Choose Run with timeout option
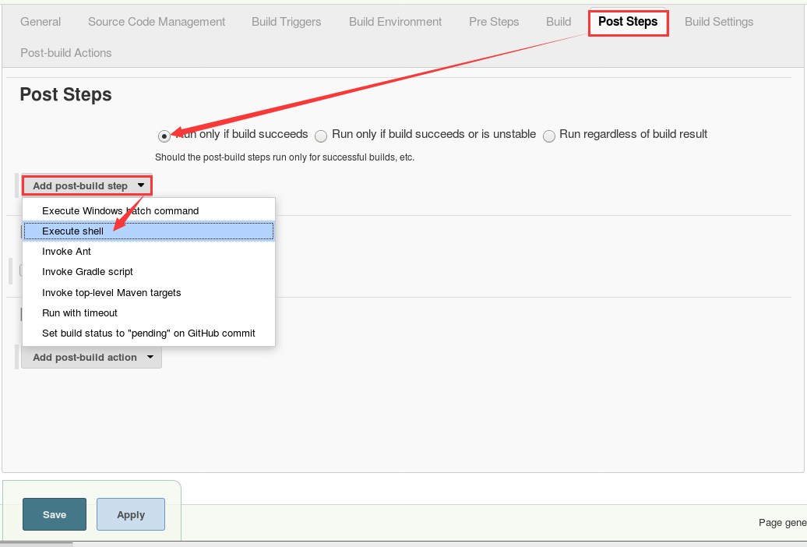This screenshot has height=547, width=807. click(148, 312)
